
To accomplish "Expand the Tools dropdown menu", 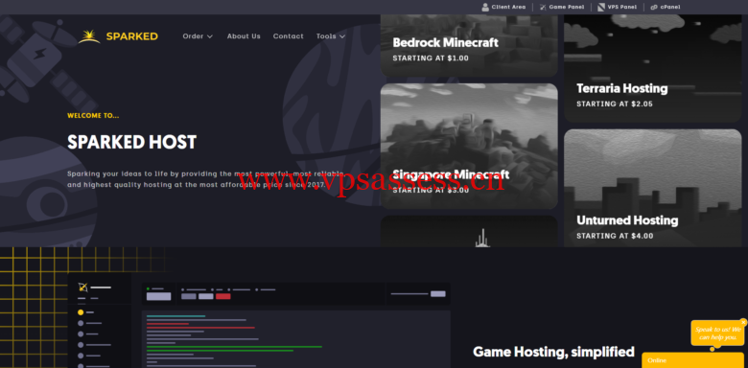I will click(331, 36).
